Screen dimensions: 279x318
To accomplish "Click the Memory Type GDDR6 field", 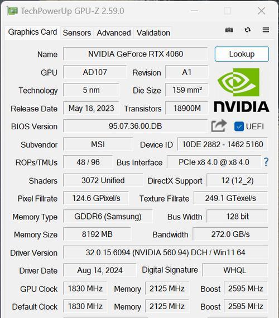I will coord(108,217).
